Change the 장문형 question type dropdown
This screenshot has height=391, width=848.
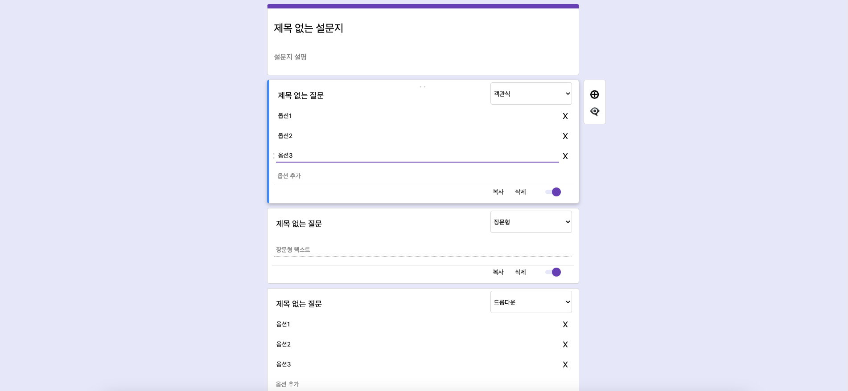tap(531, 221)
